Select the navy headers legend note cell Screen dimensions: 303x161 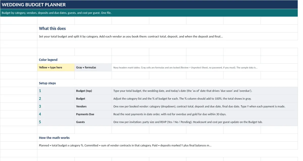pyautogui.click(x=205, y=67)
